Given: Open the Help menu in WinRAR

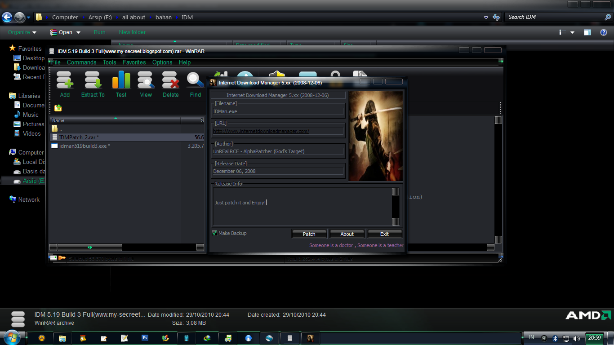Looking at the screenshot, I should tap(185, 62).
